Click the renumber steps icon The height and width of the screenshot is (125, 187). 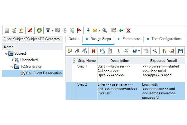pos(84,51)
